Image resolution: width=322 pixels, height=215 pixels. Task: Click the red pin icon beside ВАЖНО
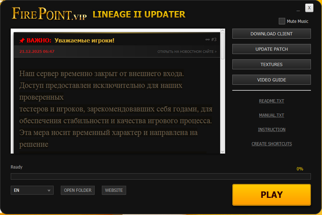(x=22, y=40)
